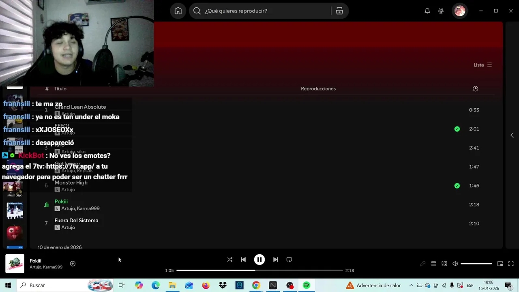The width and height of the screenshot is (519, 292).
Task: Pause the current song
Action: (x=259, y=260)
